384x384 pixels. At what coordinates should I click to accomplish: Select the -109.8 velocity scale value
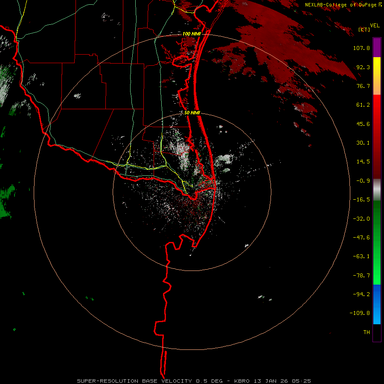[x=360, y=313]
